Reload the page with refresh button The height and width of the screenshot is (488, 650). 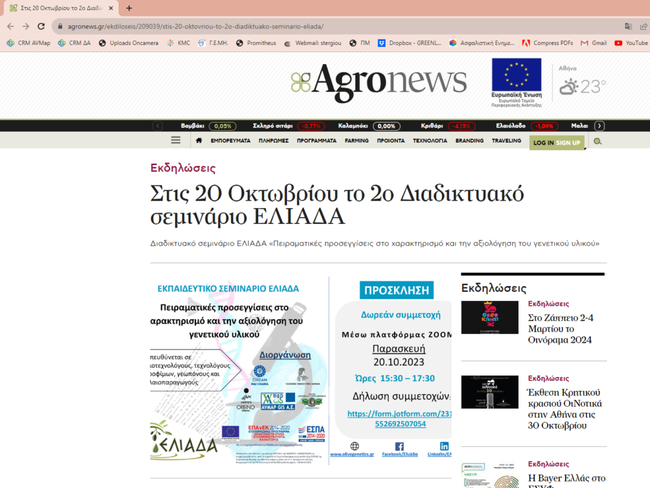[41, 26]
